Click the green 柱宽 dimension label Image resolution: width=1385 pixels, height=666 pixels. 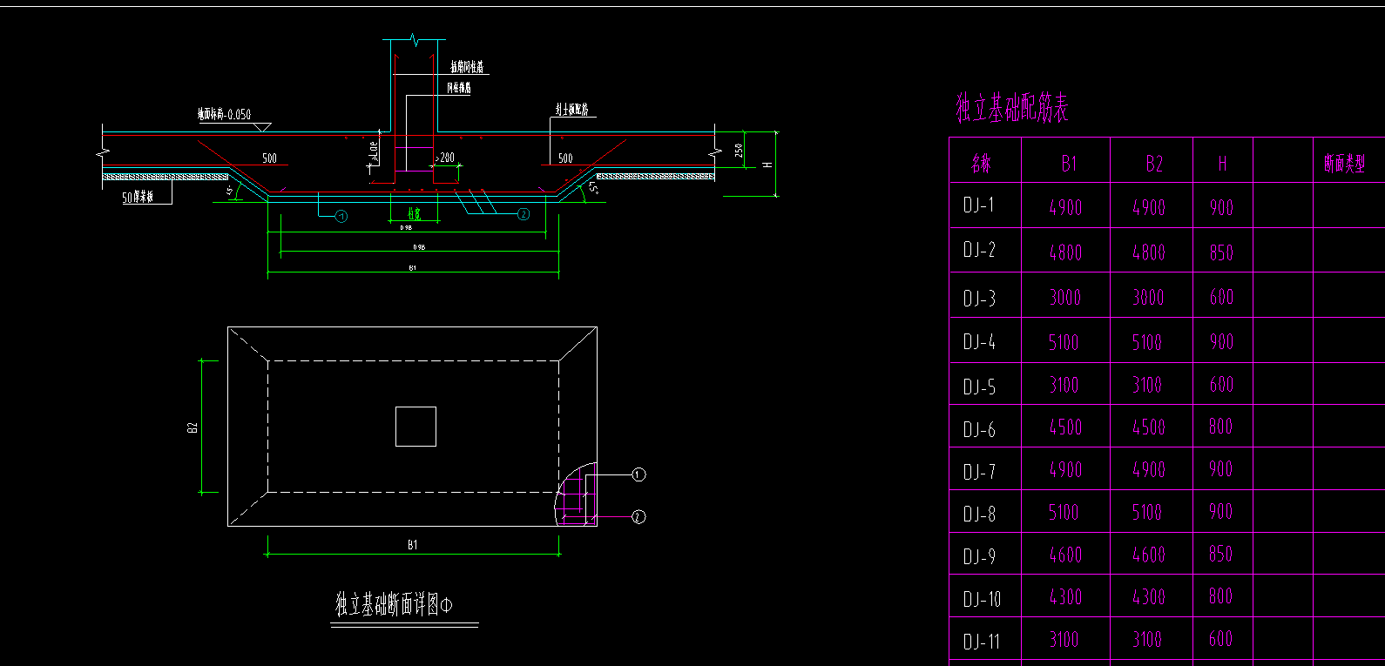coord(415,213)
